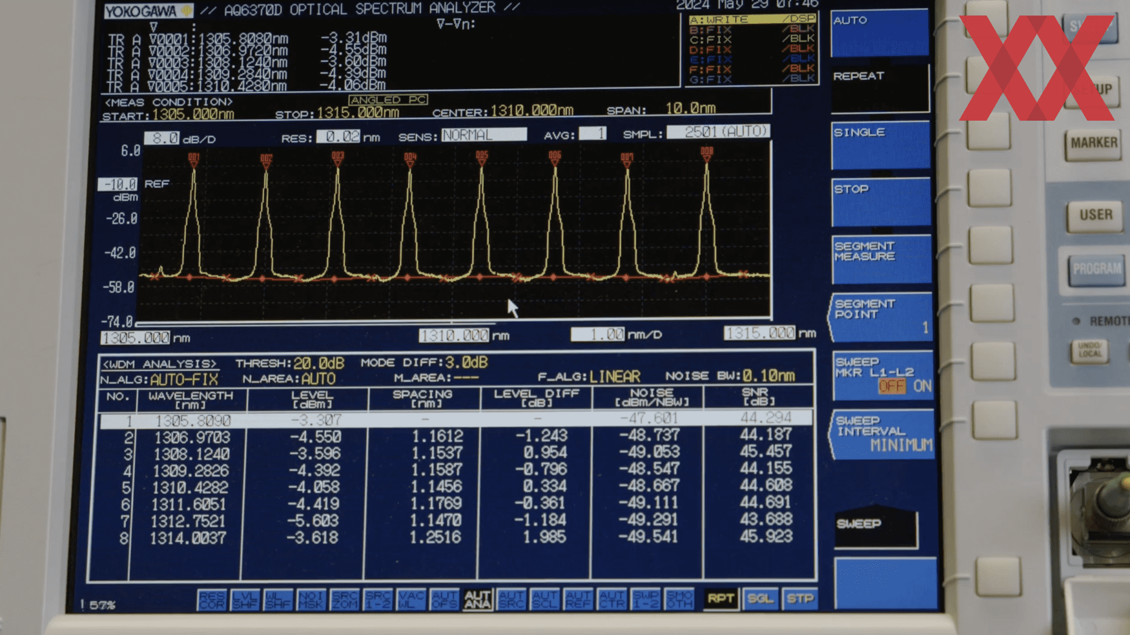This screenshot has width=1130, height=635.
Task: Click the F_ALG LINEAR value
Action: click(614, 377)
